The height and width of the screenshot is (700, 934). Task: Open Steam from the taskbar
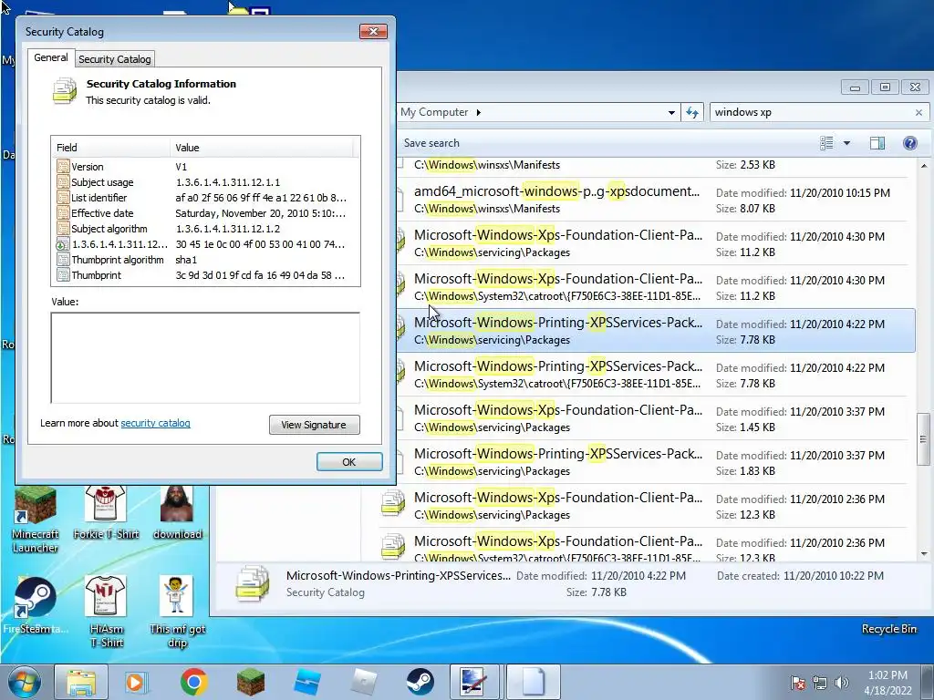420,682
